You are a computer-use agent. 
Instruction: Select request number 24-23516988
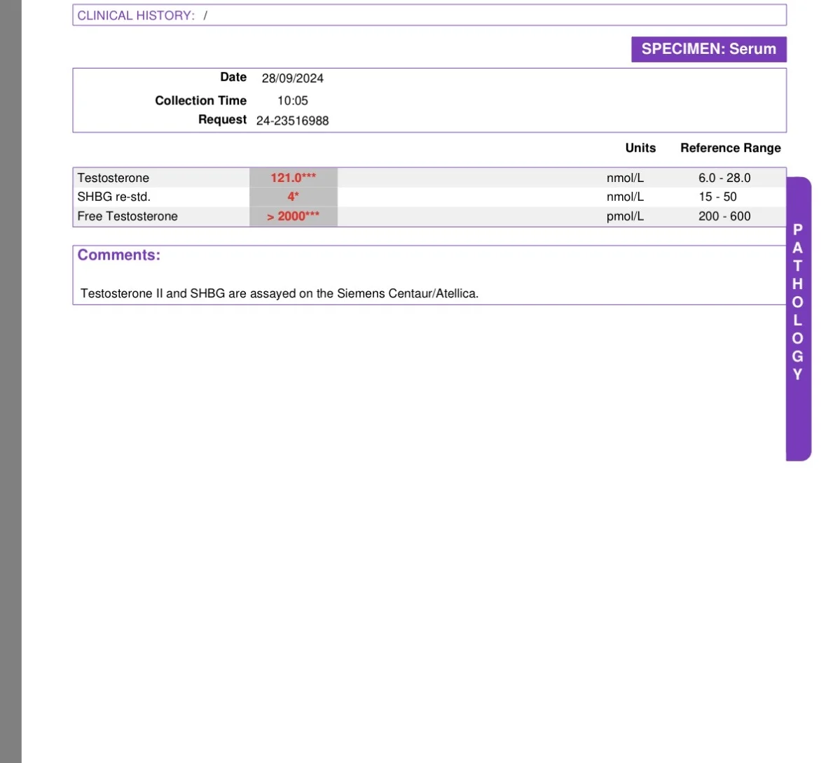click(292, 120)
